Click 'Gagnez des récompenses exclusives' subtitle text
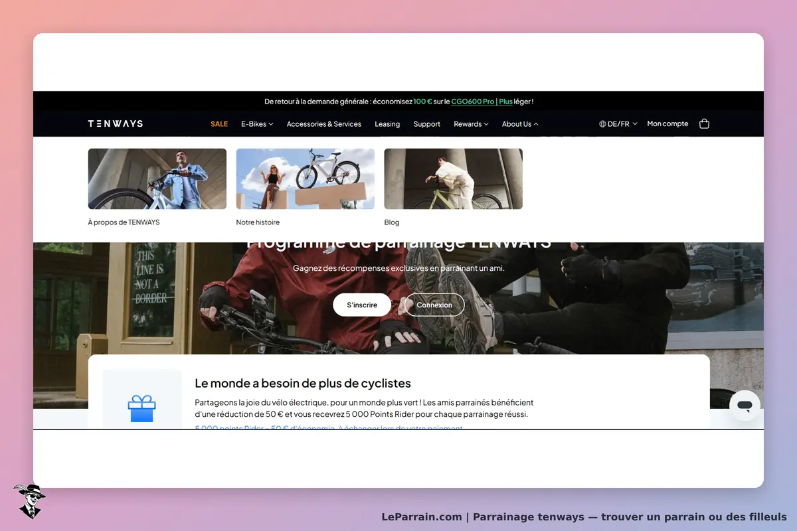 pyautogui.click(x=398, y=268)
